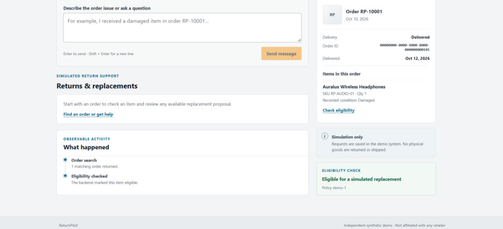Click the order issue description text box

click(x=182, y=27)
